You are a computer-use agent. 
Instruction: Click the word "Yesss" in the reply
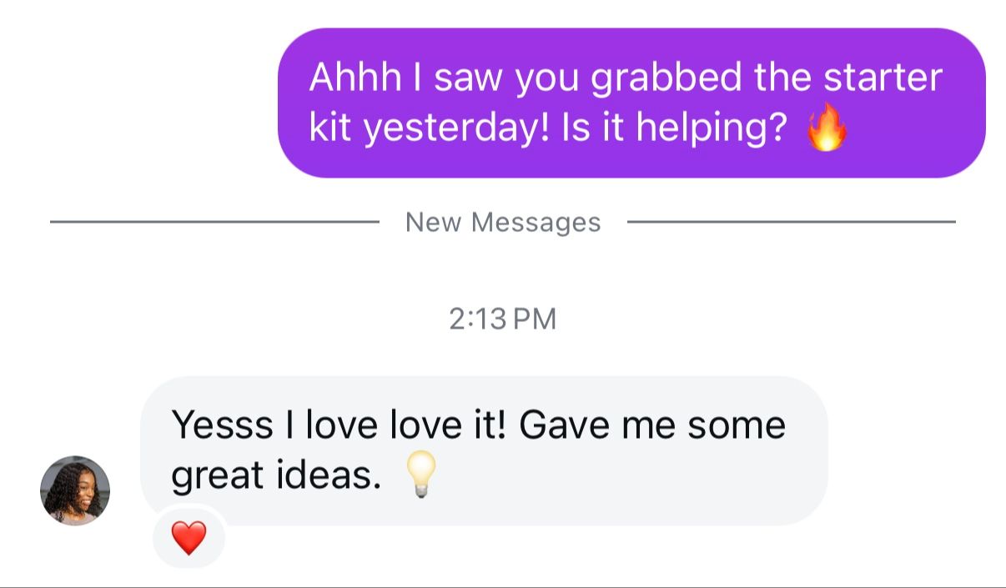[223, 425]
